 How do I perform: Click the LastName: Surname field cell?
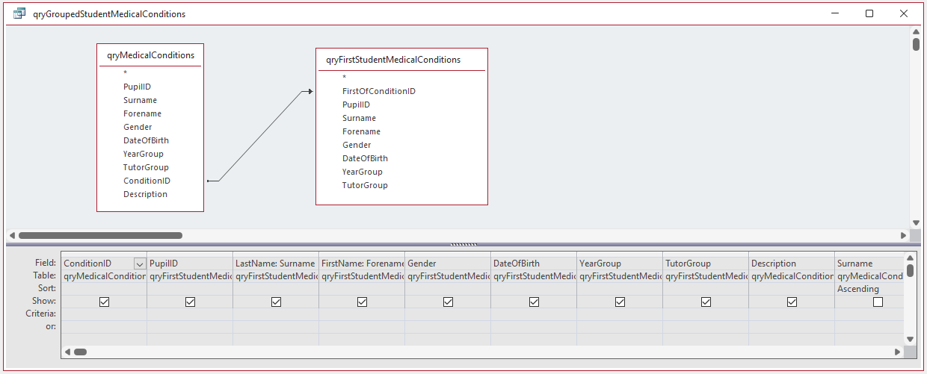276,264
